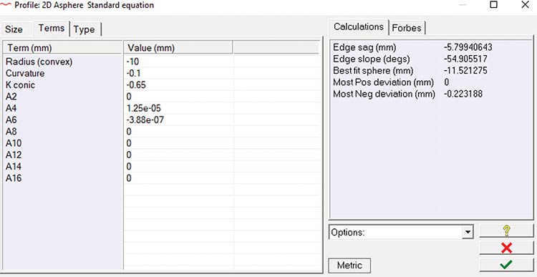Select the A4 term label
Image resolution: width=537 pixels, height=277 pixels.
[11, 109]
